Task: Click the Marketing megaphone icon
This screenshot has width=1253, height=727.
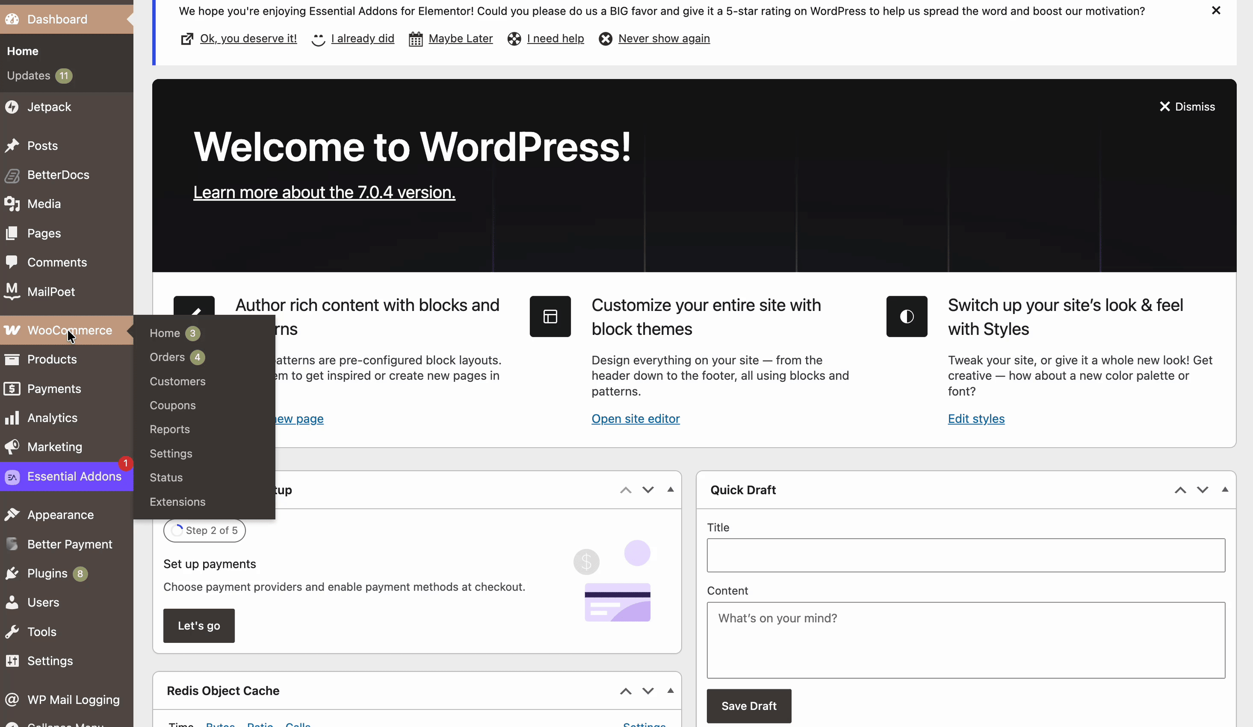Action: point(12,446)
